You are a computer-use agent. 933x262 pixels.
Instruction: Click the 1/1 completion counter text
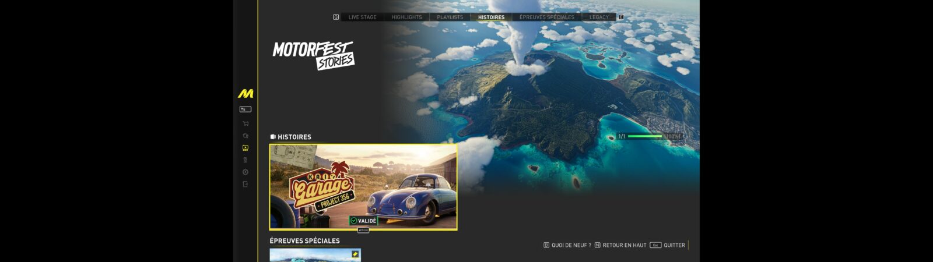tap(622, 136)
